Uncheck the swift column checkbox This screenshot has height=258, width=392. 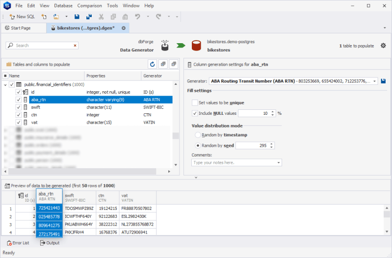pyautogui.click(x=19, y=107)
